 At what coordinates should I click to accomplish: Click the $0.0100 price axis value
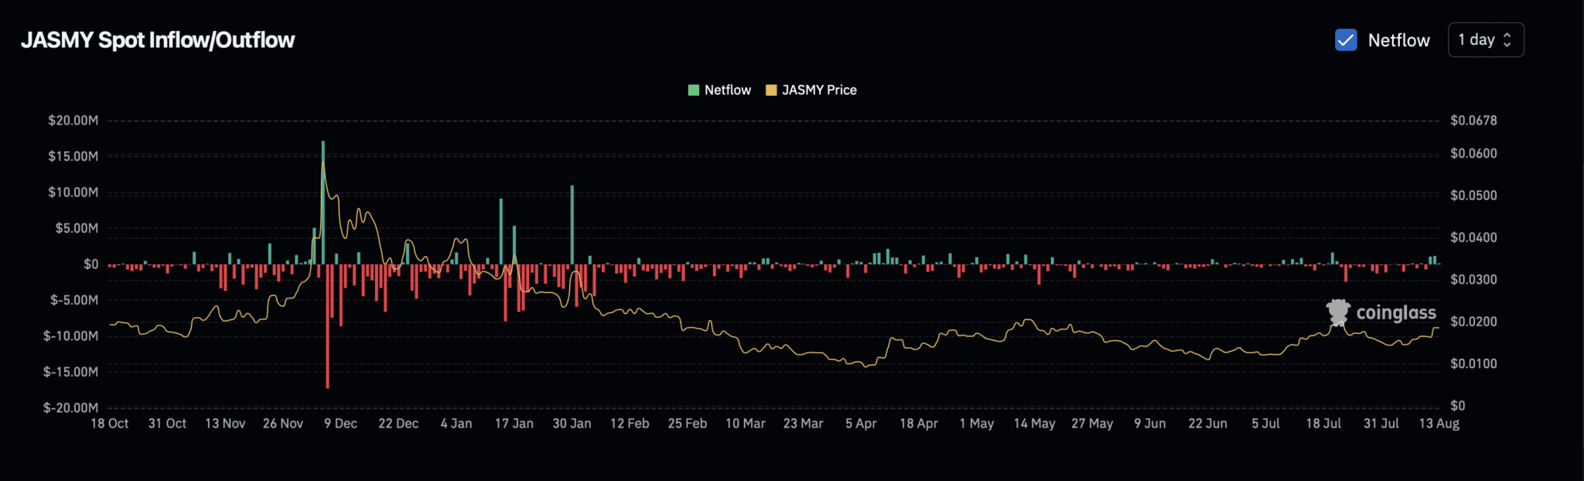click(1473, 363)
